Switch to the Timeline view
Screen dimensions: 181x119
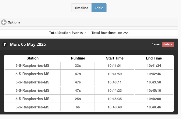click(x=81, y=8)
